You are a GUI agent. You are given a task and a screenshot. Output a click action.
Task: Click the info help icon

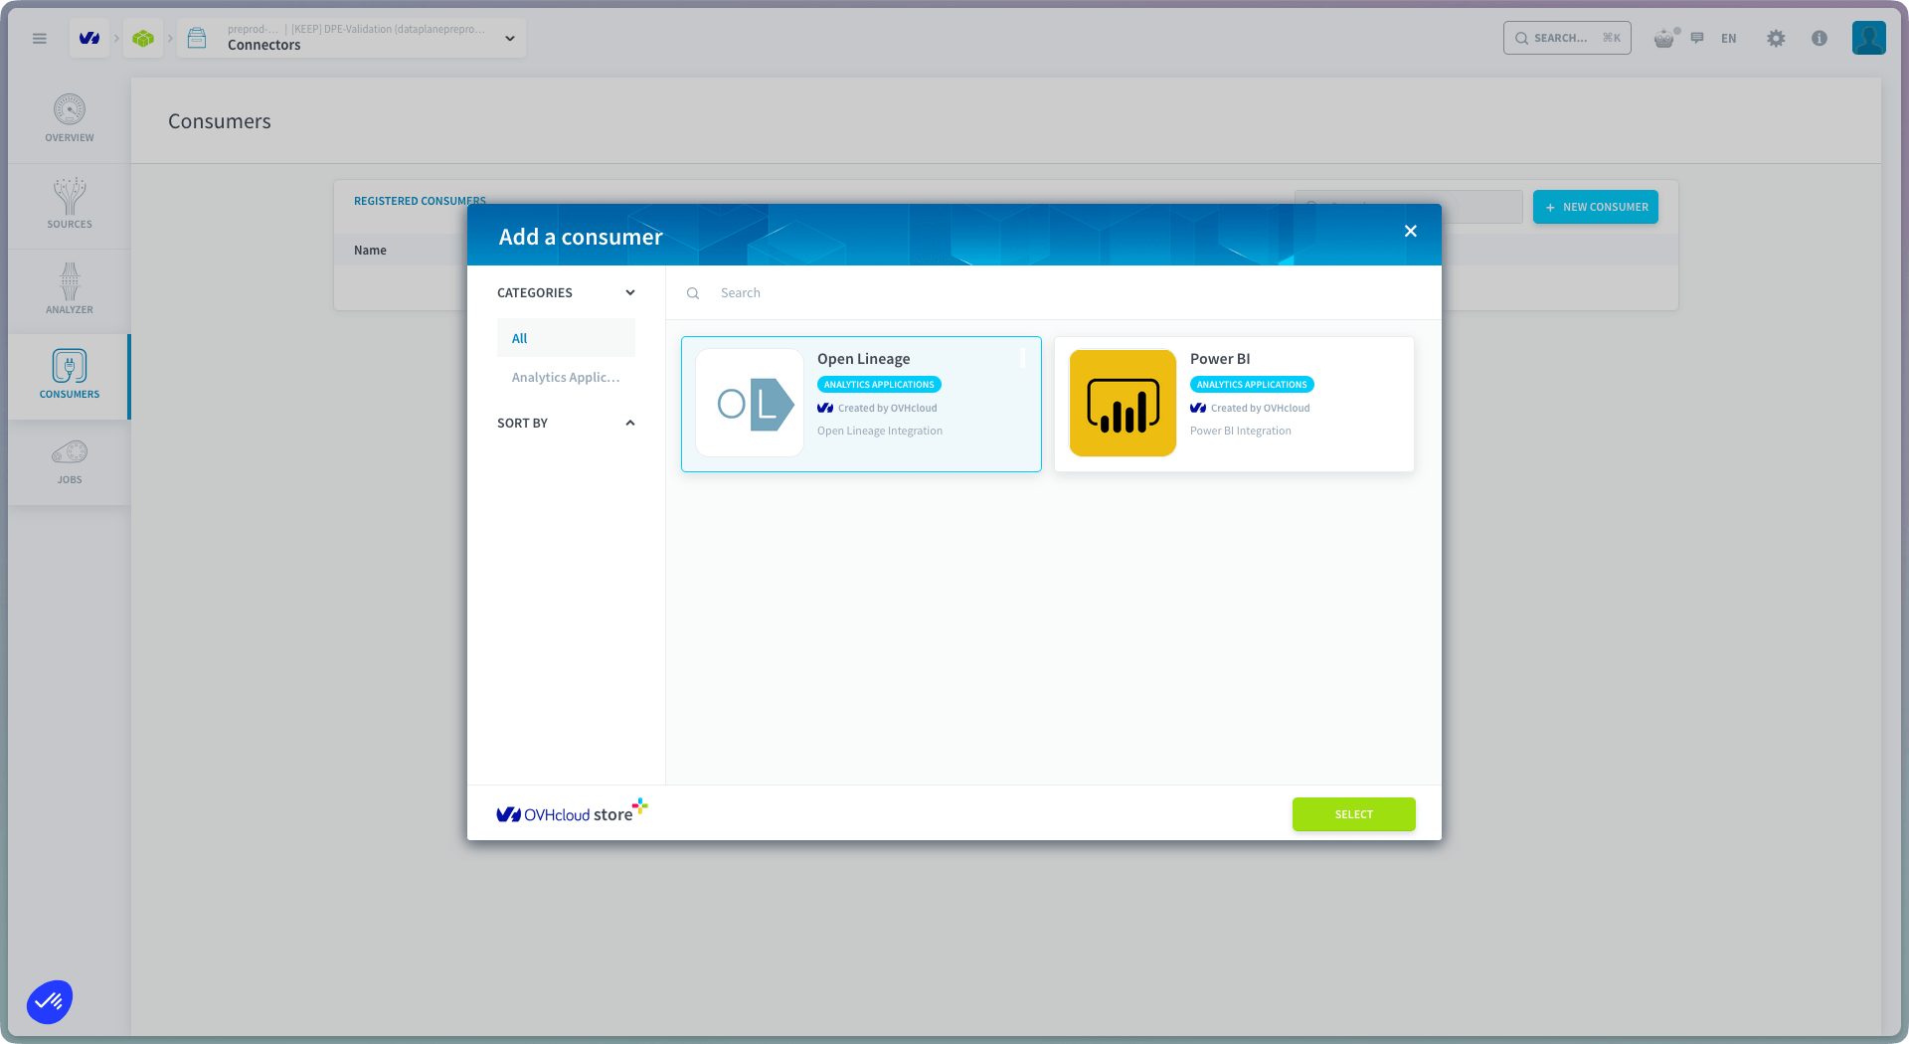pyautogui.click(x=1820, y=39)
